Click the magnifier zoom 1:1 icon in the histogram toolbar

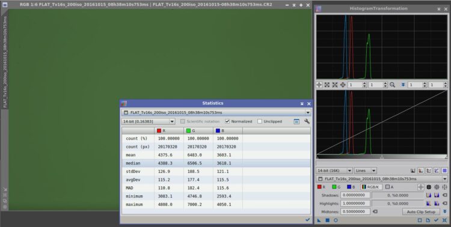392,85
